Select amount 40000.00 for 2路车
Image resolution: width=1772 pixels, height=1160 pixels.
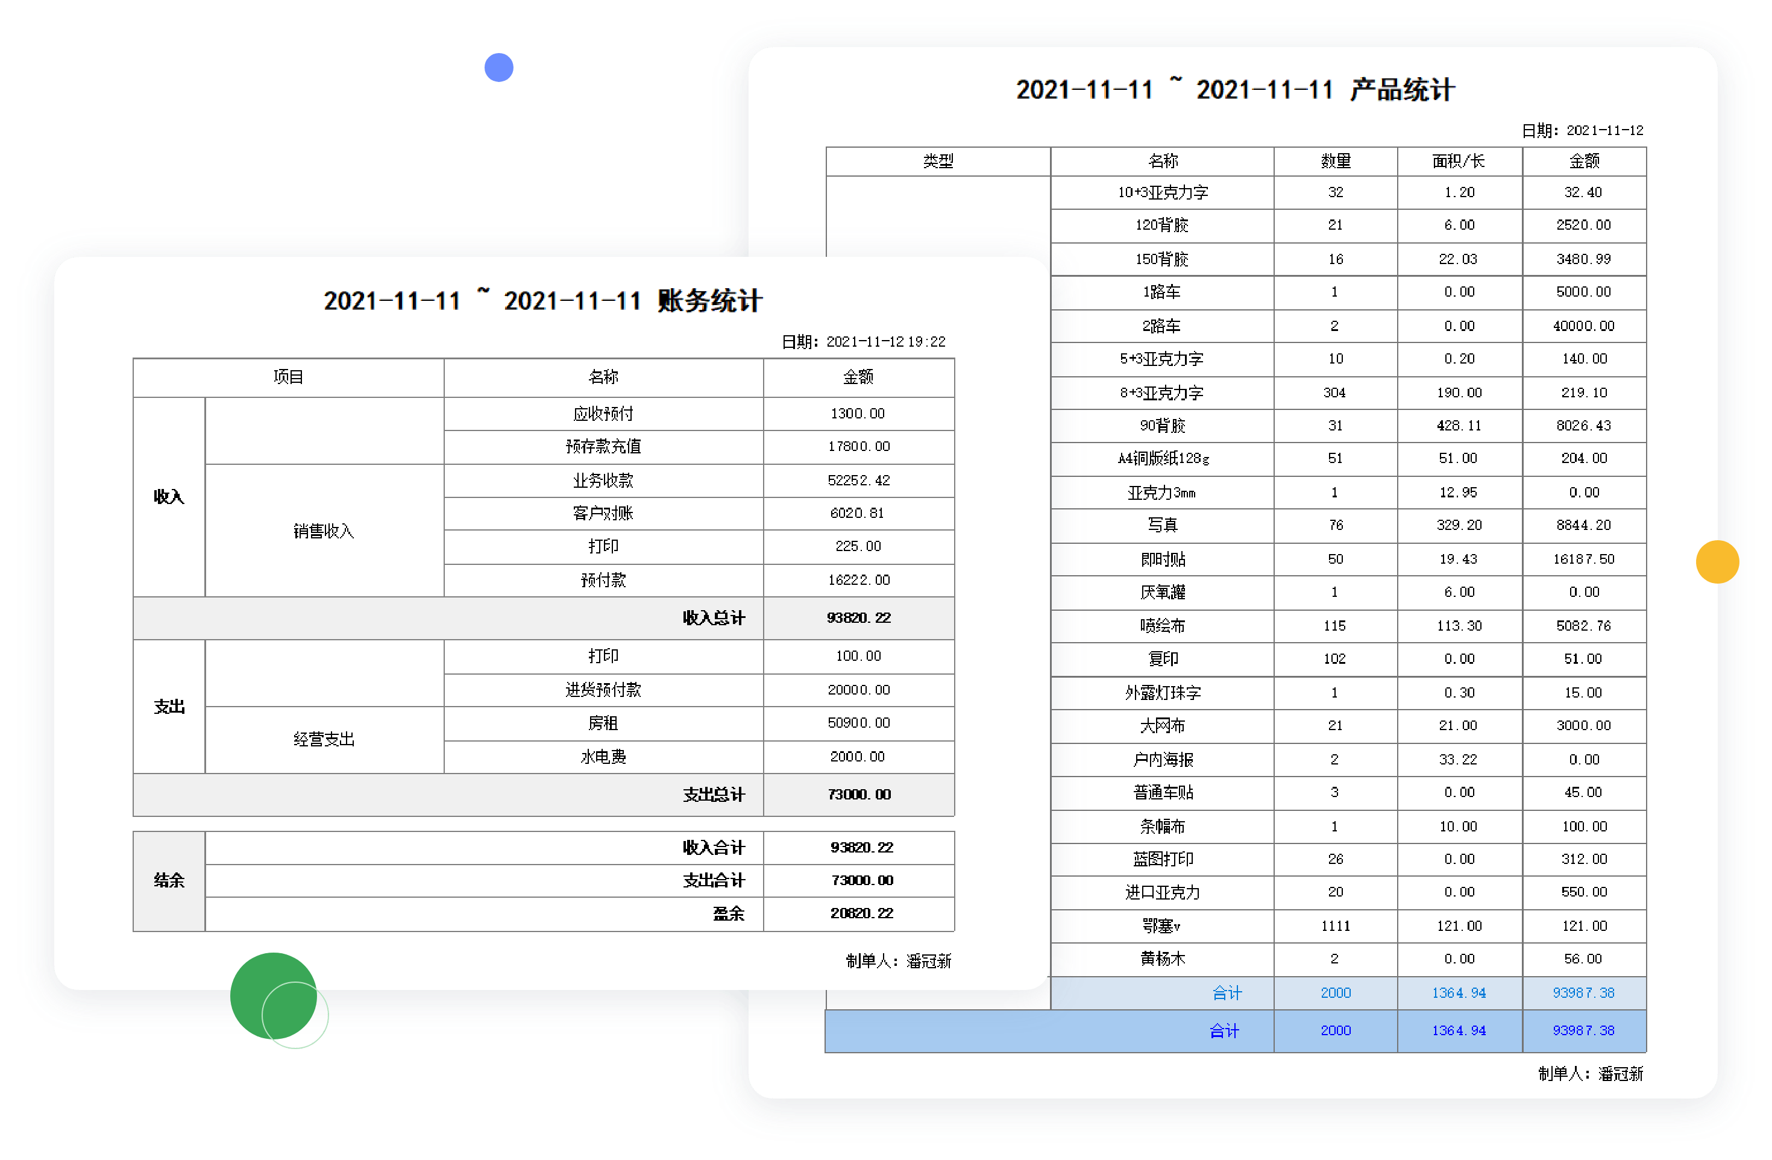[1583, 326]
